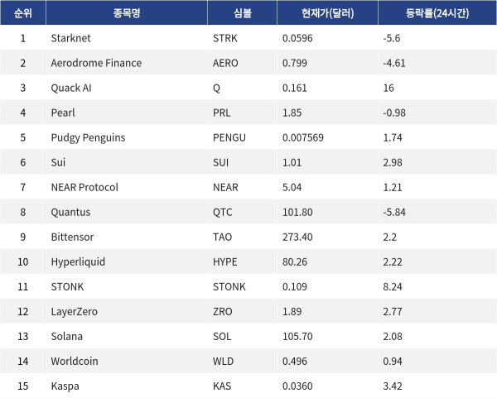The height and width of the screenshot is (398, 497).
Task: Click the 심볼 column header
Action: [243, 13]
